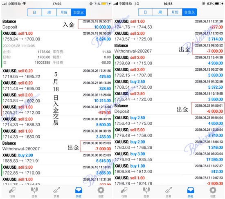The height and width of the screenshot is (199, 225).
Task: Expand the XAUUSD sell 2.00 10 214.00 trade
Action: coord(56,98)
